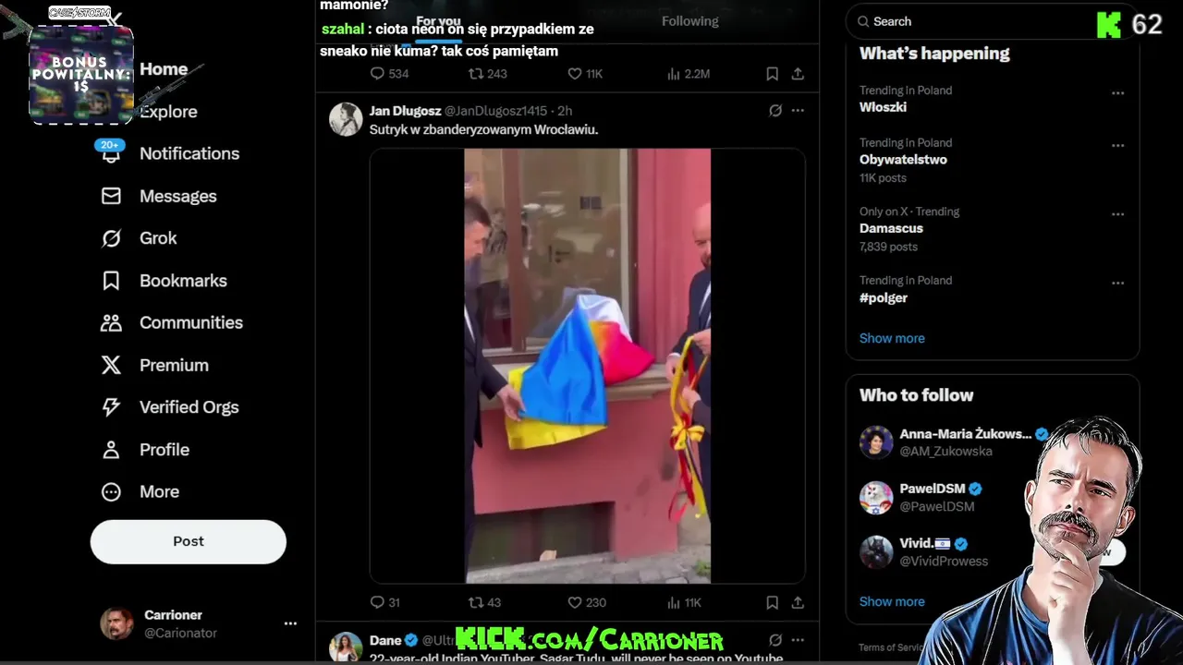Switch to the Following tab
This screenshot has height=665, width=1183.
point(689,21)
